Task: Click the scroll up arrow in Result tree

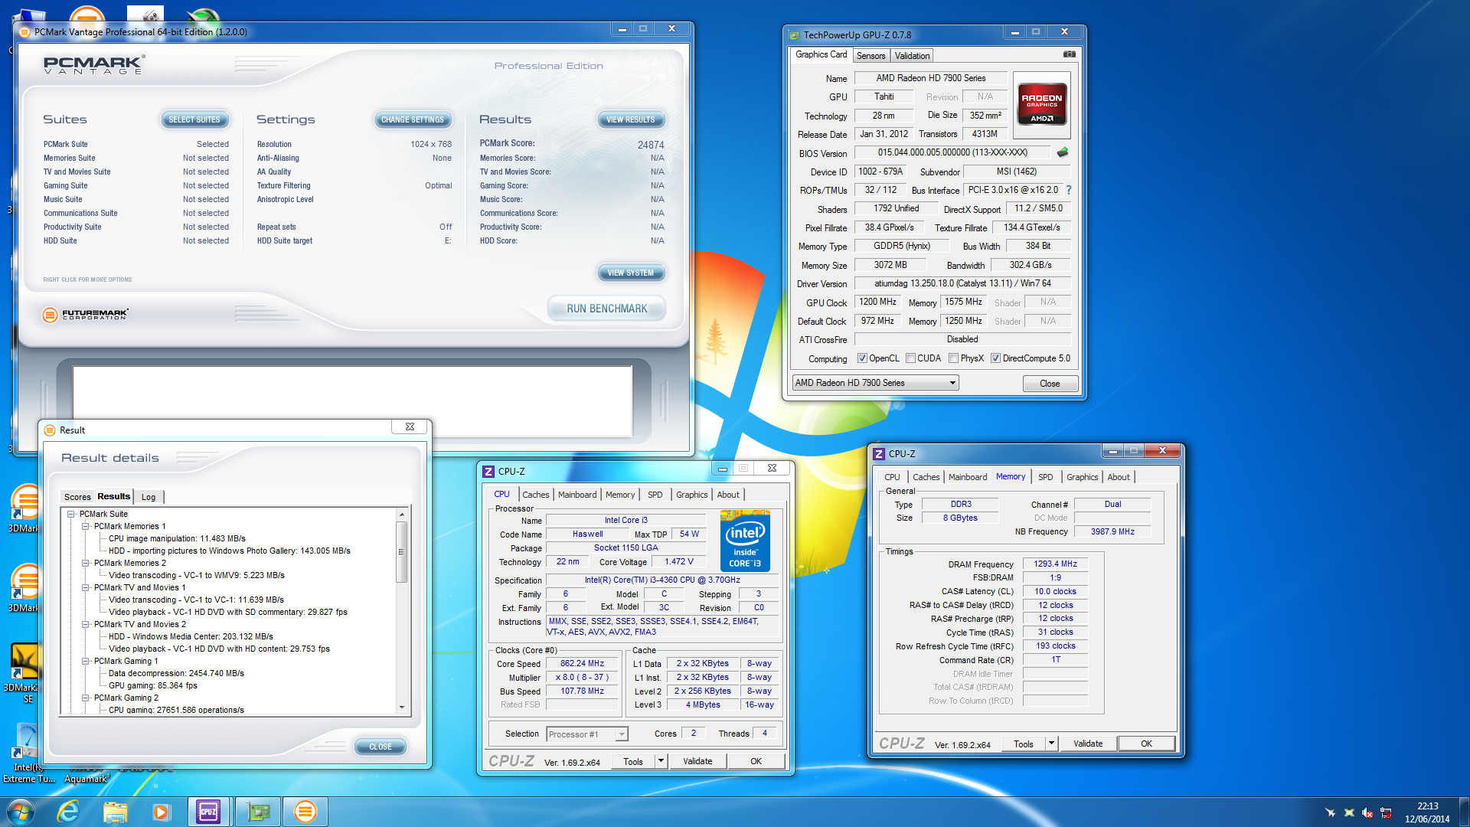Action: pos(401,514)
